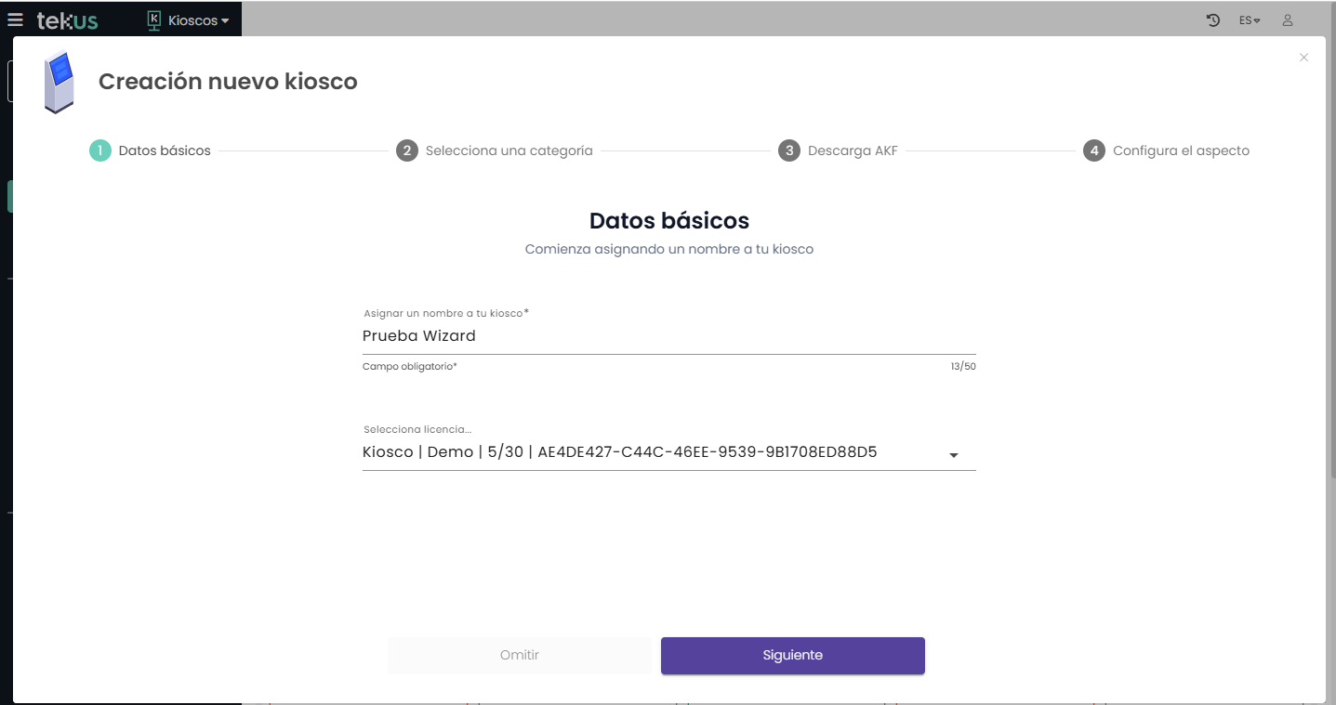The width and height of the screenshot is (1336, 705).
Task: Click the kiosk name field with Prueba Wizard
Action: click(x=668, y=336)
